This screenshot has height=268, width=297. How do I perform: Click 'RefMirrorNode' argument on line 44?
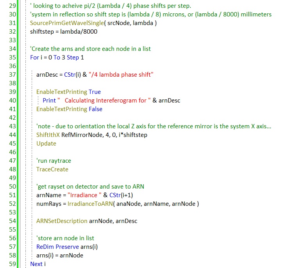tap(82, 135)
